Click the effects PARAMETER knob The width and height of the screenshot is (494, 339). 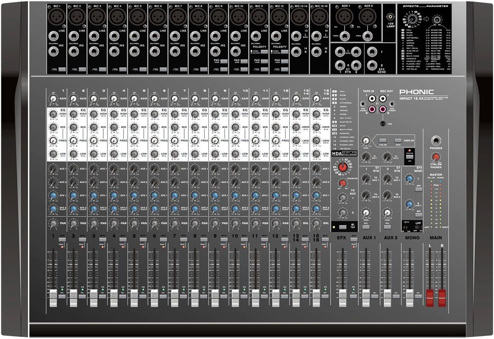[343, 182]
